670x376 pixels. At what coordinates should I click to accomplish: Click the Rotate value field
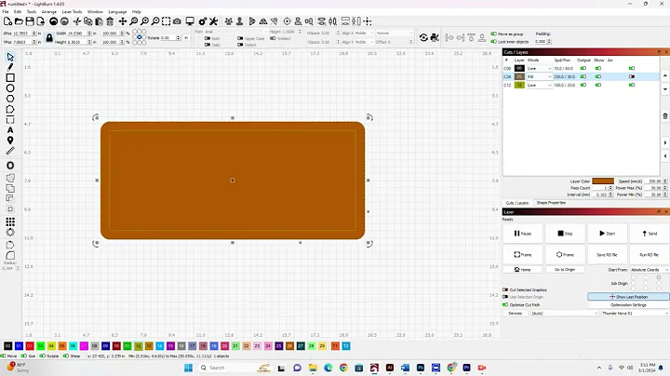[167, 38]
